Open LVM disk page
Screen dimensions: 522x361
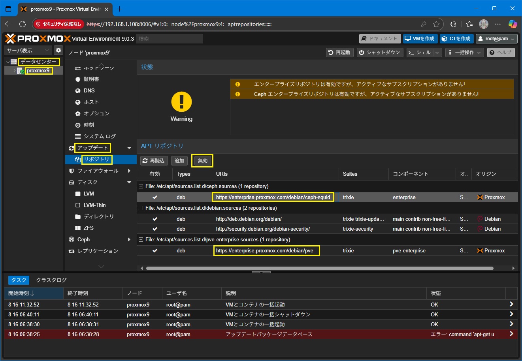[89, 194]
